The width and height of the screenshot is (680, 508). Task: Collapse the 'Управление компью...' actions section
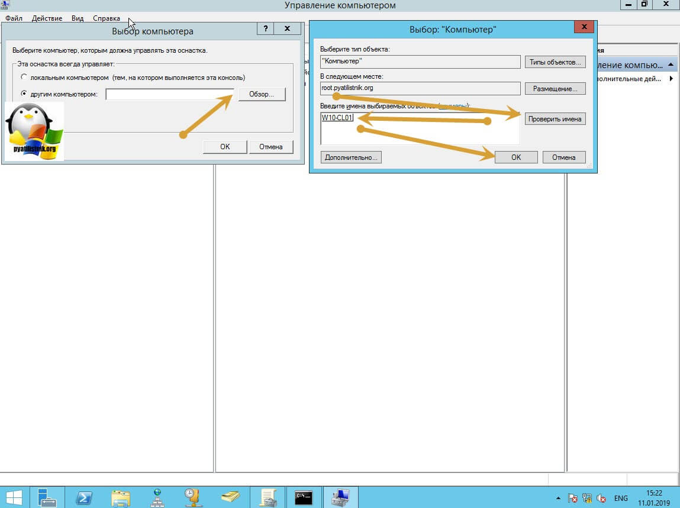coord(671,65)
